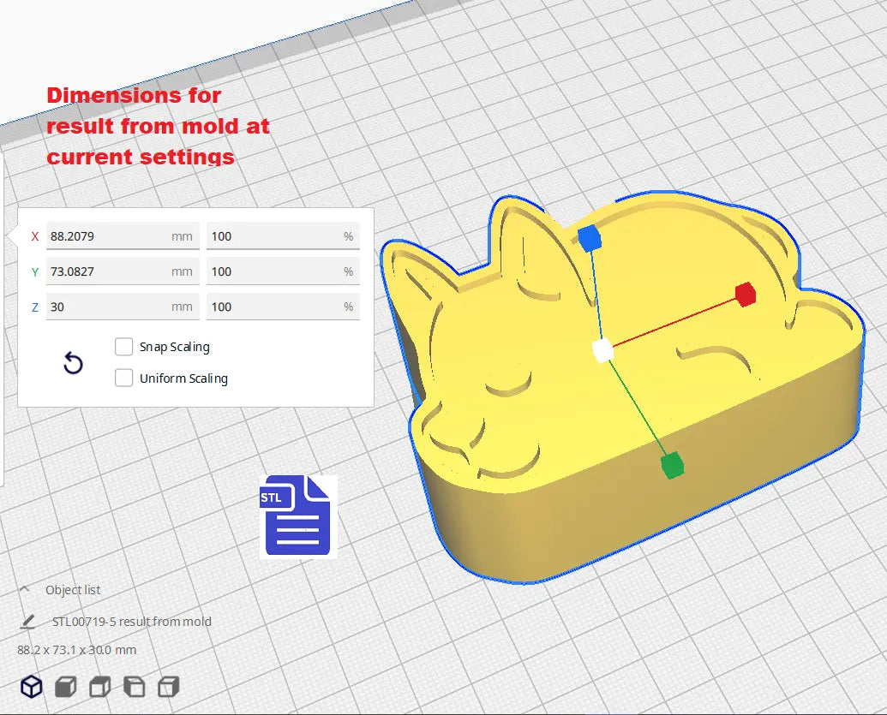
Task: Click the red X-axis scale handle
Action: point(745,295)
